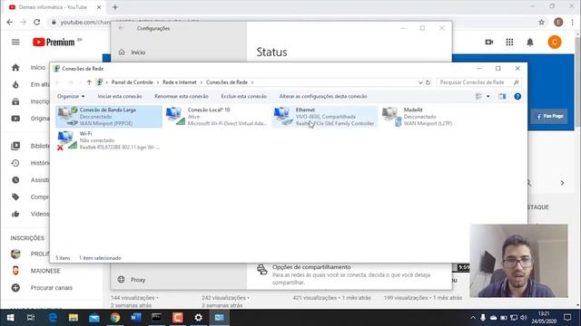Open Windows Start menu
This screenshot has width=581, height=326.
10,318
